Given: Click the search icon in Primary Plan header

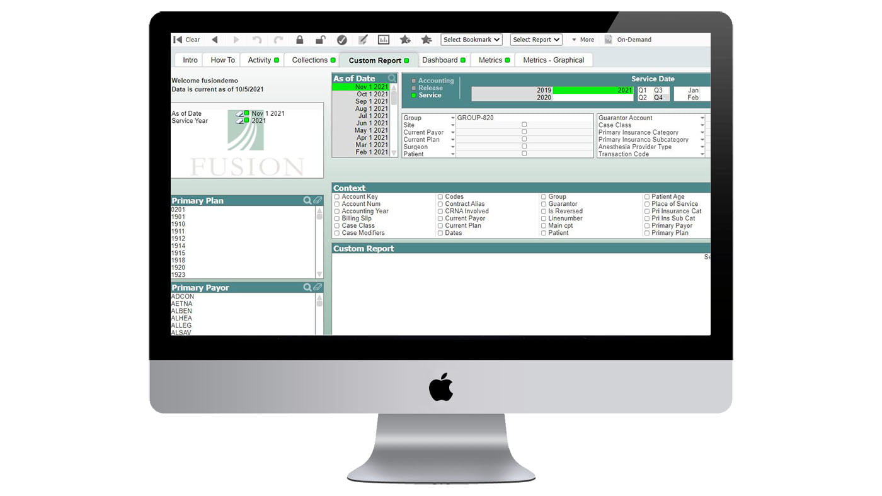Looking at the screenshot, I should click(307, 201).
